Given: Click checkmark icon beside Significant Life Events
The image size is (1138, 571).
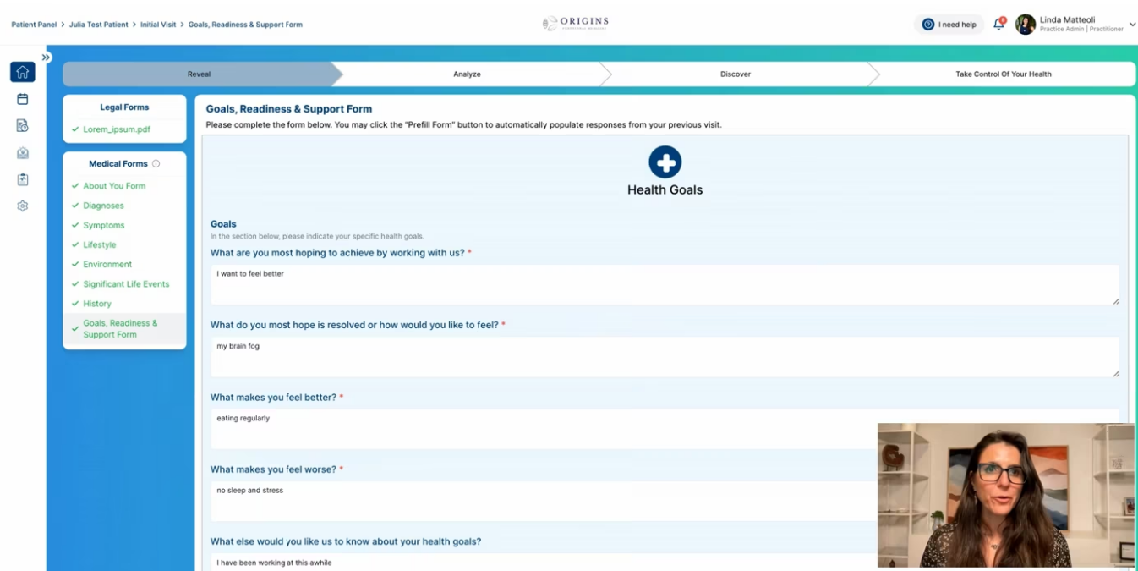Looking at the screenshot, I should tap(75, 284).
